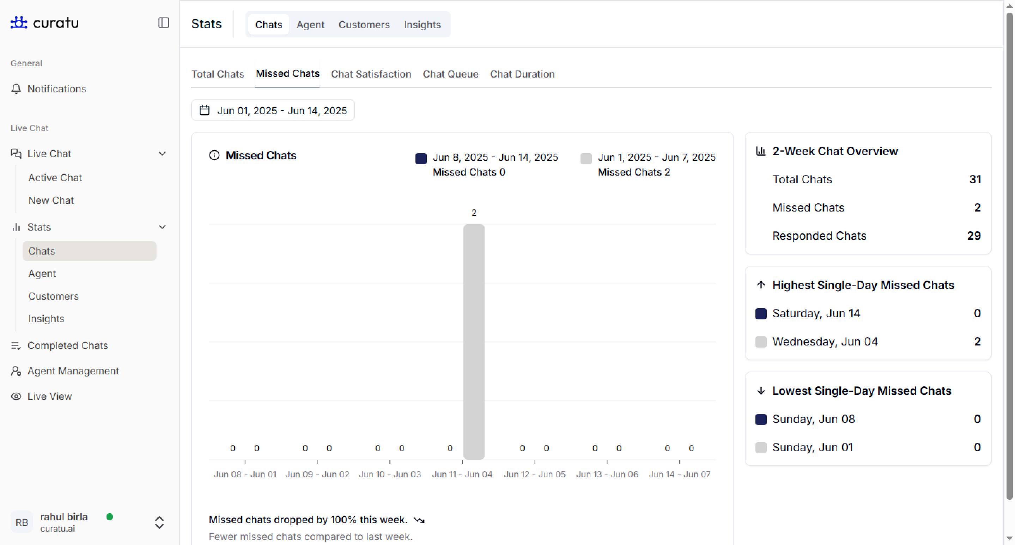The height and width of the screenshot is (545, 1015).
Task: Open Active Chat in sidebar
Action: pyautogui.click(x=55, y=178)
